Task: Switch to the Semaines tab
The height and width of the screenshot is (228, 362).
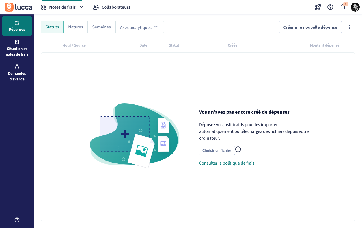Action: pos(102,27)
